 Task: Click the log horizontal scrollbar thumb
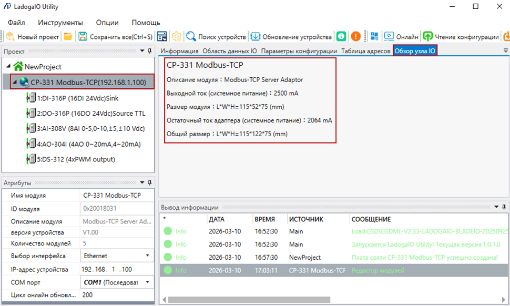249,300
